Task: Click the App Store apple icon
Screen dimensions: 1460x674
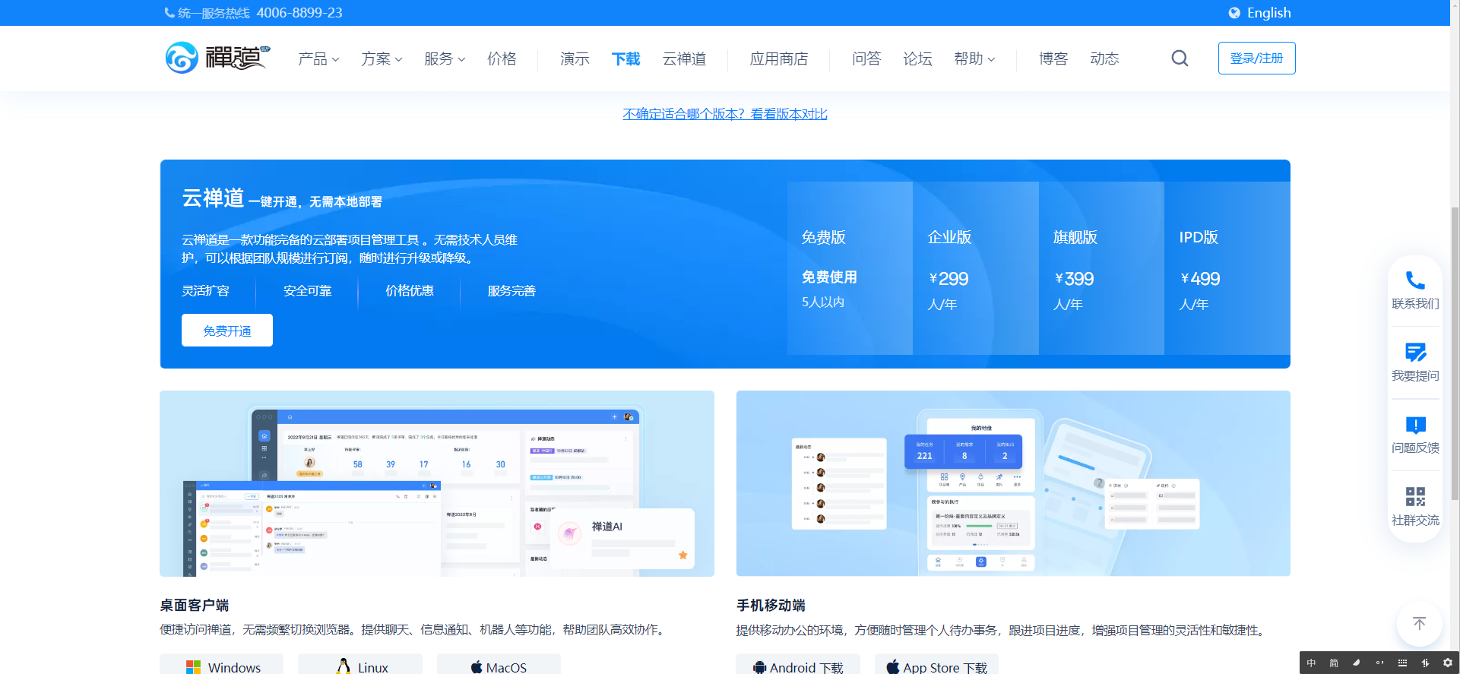Action: 893,666
